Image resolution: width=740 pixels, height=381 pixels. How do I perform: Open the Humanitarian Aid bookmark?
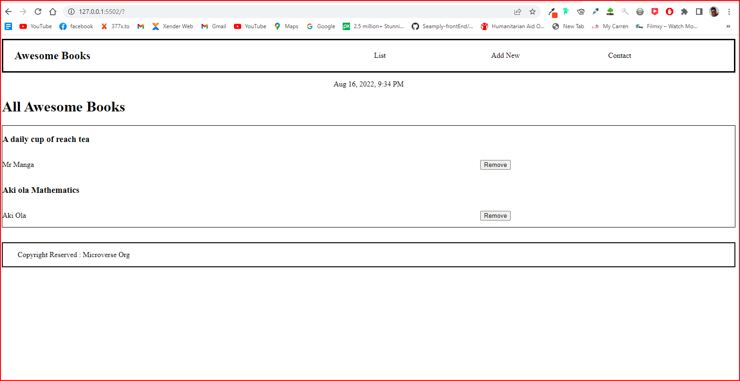point(513,26)
